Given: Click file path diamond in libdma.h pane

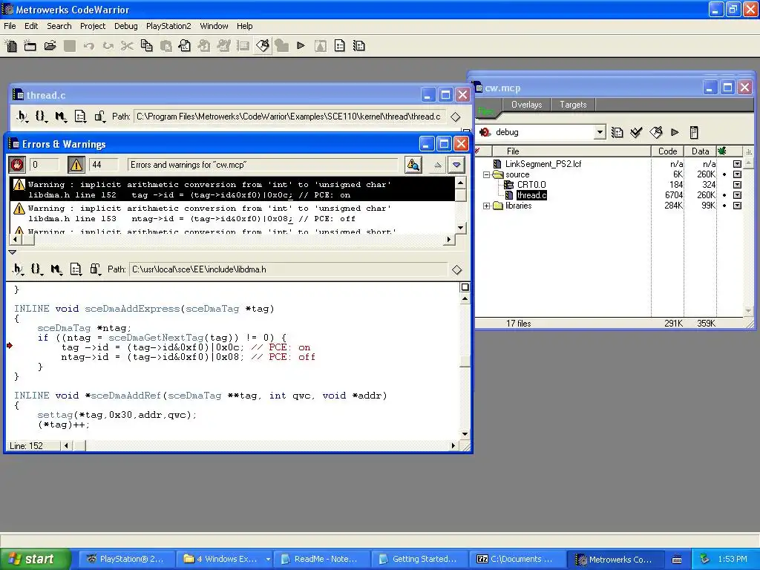Looking at the screenshot, I should 456,270.
